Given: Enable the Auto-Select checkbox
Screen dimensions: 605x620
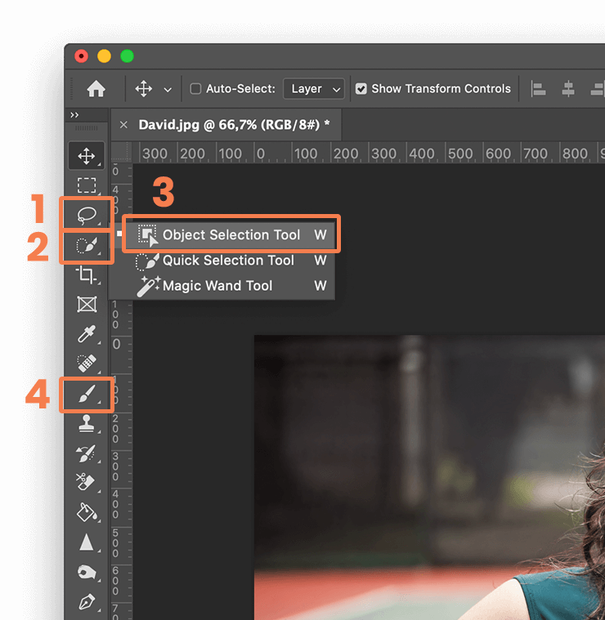Looking at the screenshot, I should coord(195,88).
